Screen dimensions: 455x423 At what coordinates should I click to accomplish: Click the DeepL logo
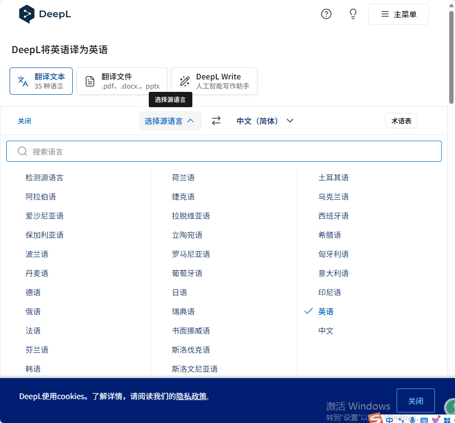click(45, 14)
